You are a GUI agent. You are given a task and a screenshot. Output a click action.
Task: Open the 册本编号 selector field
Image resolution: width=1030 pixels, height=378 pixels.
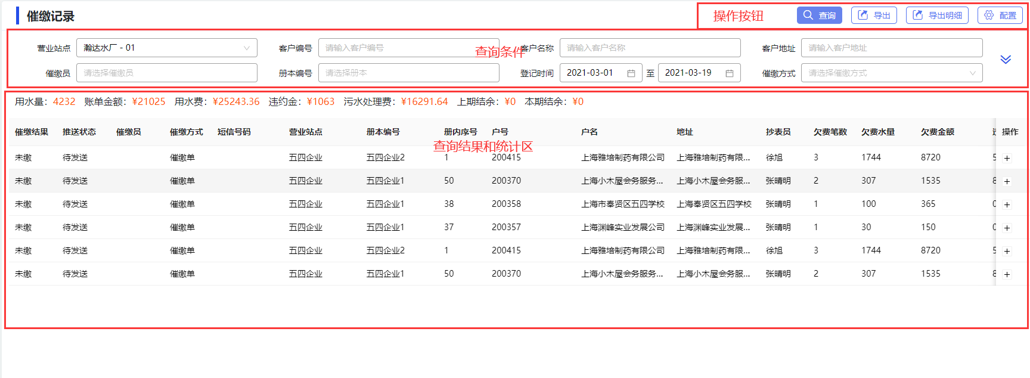(x=409, y=73)
